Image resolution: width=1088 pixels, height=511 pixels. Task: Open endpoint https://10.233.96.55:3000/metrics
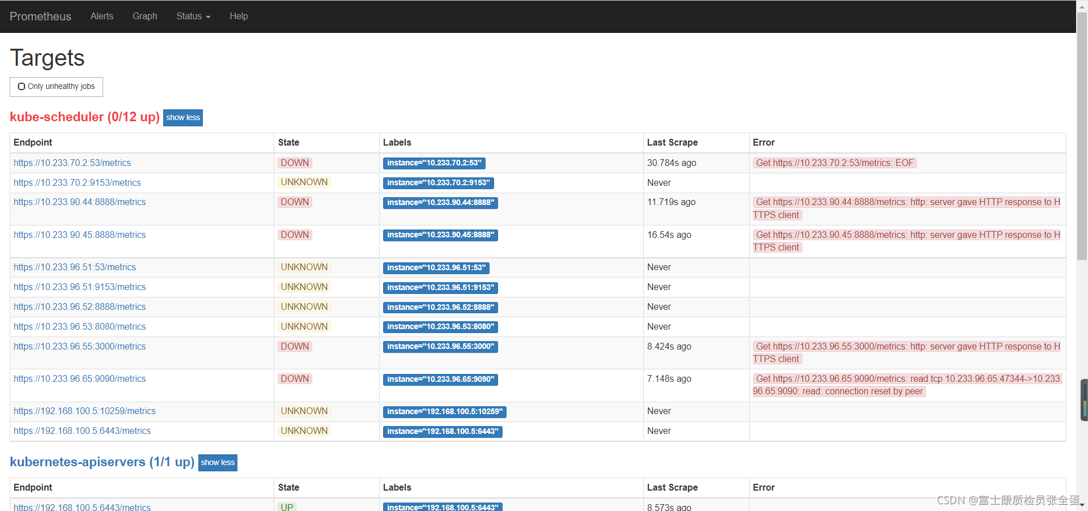79,347
